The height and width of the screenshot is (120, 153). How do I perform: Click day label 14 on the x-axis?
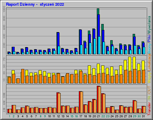67,116
